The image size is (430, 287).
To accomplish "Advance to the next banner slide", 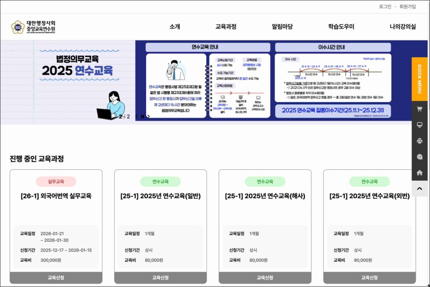I will pos(148,116).
